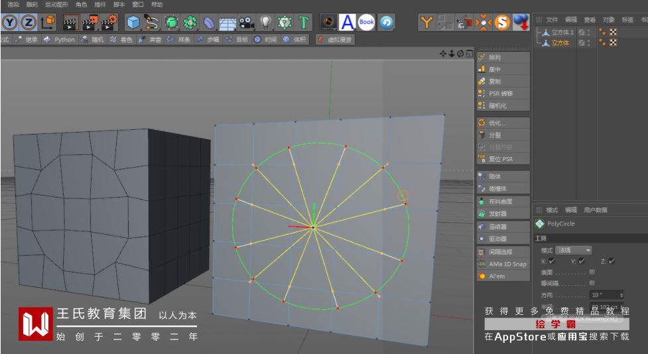Viewport: 648px width, 354px height.
Task: Click the render view clapperboard icon
Action: [x=71, y=23]
